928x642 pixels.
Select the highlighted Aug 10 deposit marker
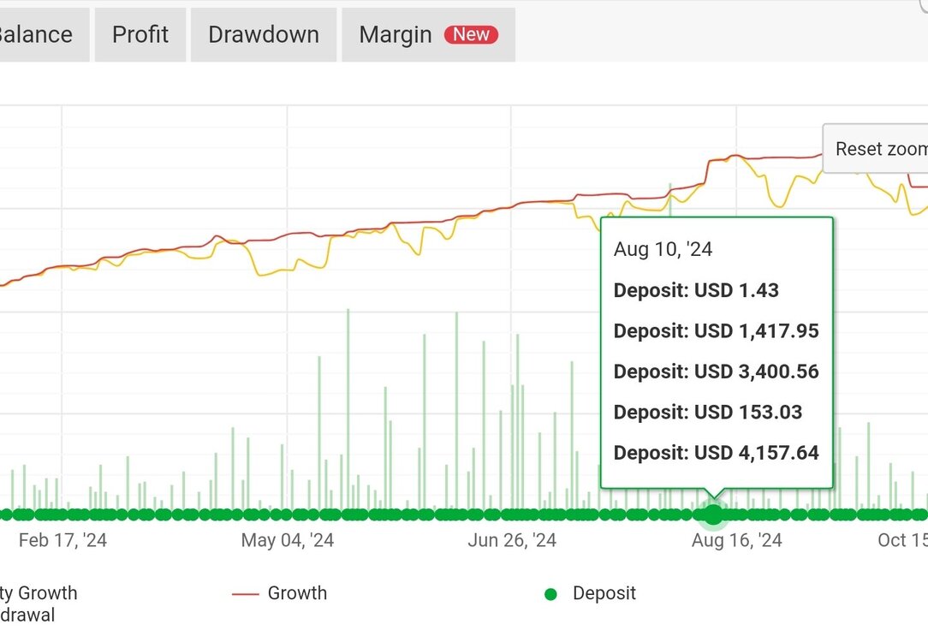[x=714, y=514]
